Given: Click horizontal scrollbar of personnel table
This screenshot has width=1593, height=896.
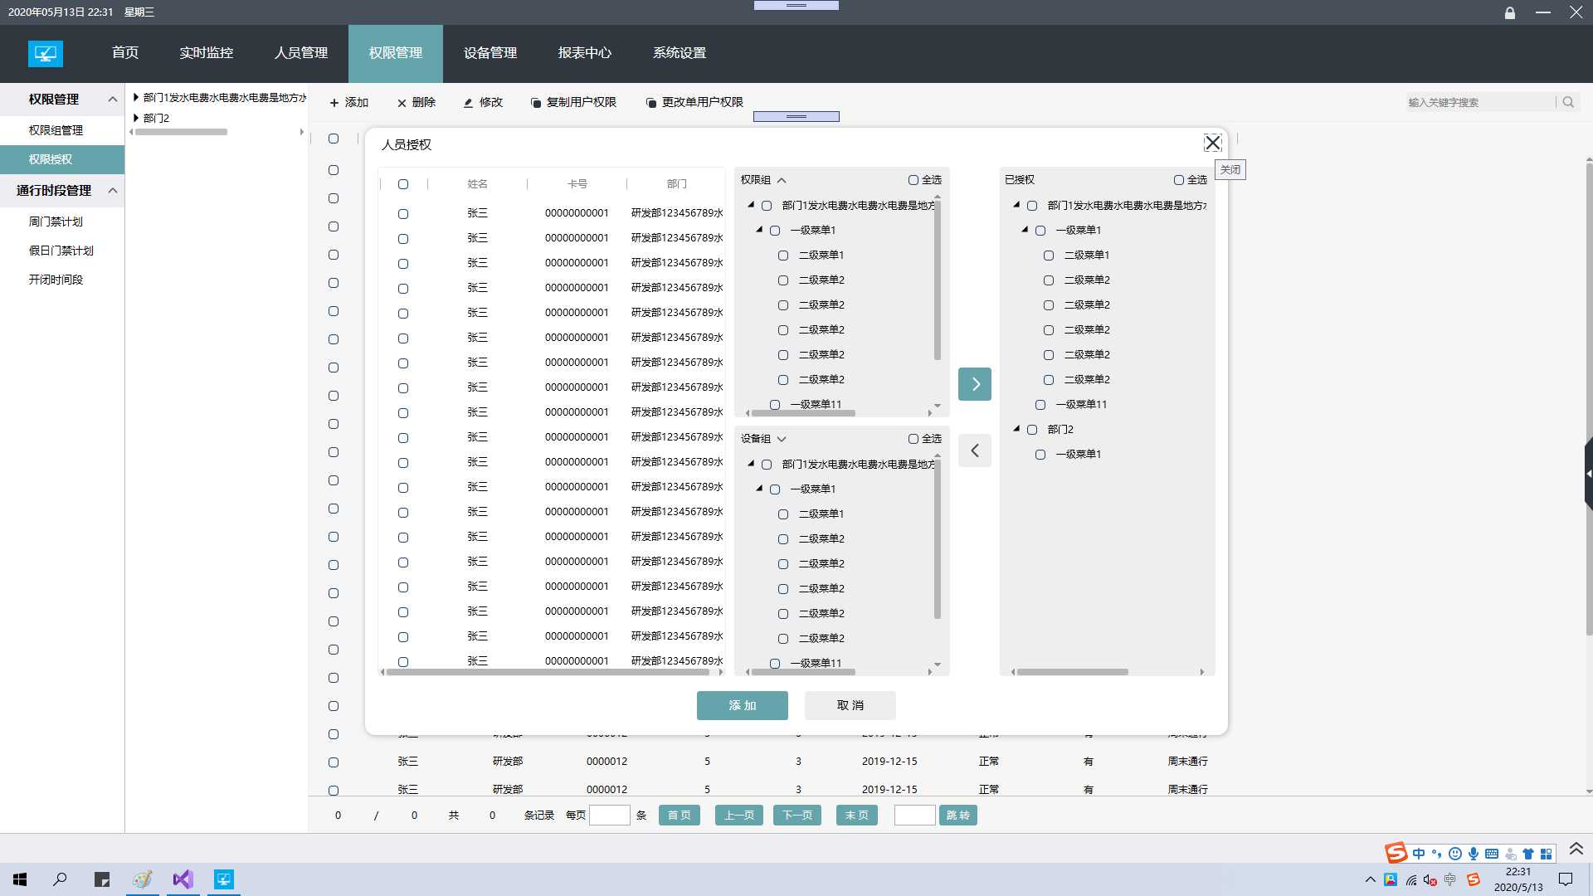Looking at the screenshot, I should point(547,672).
